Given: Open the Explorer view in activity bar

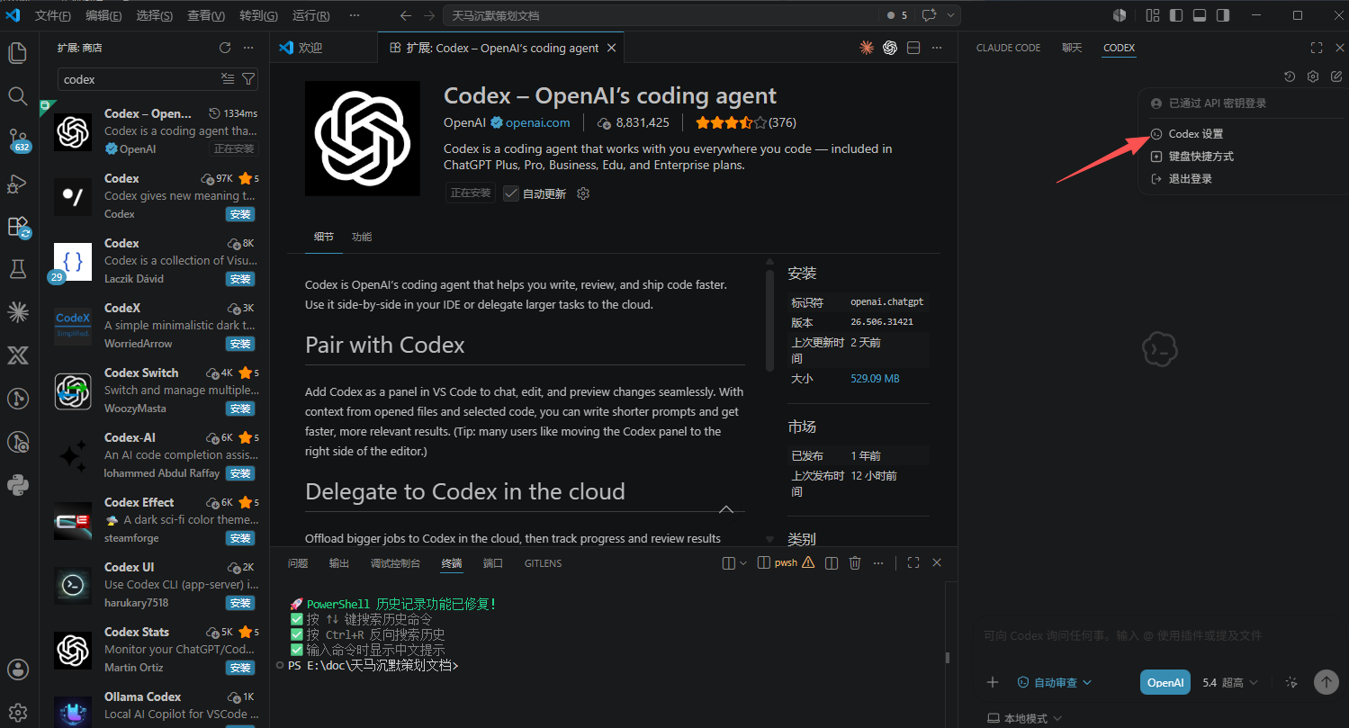Looking at the screenshot, I should 18,53.
